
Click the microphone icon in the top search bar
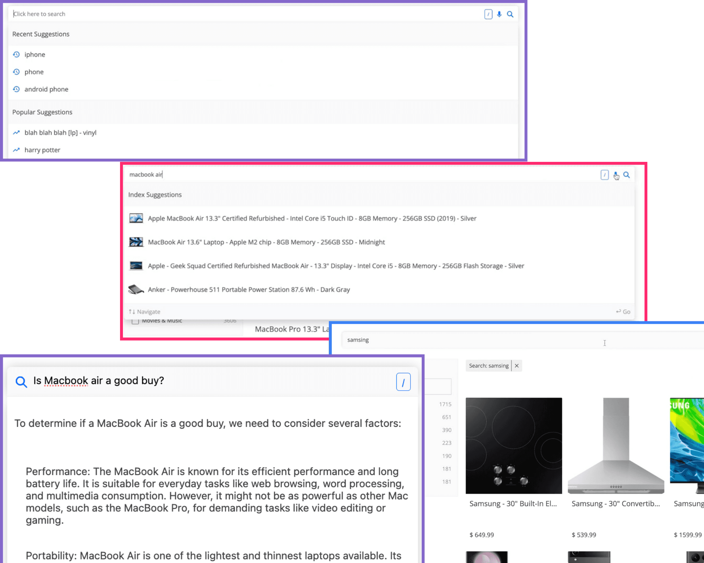point(499,14)
